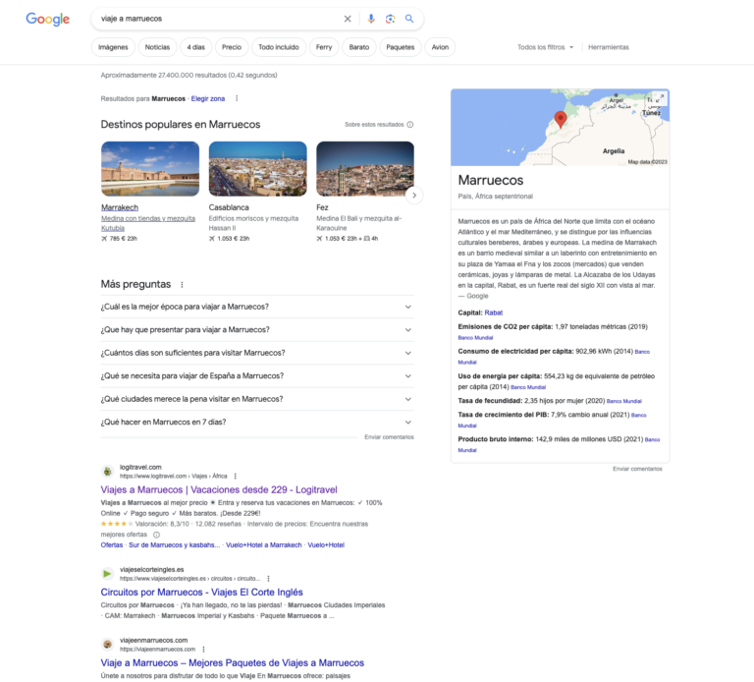Clear the search box with the X icon
This screenshot has height=682, width=754.
click(x=348, y=19)
